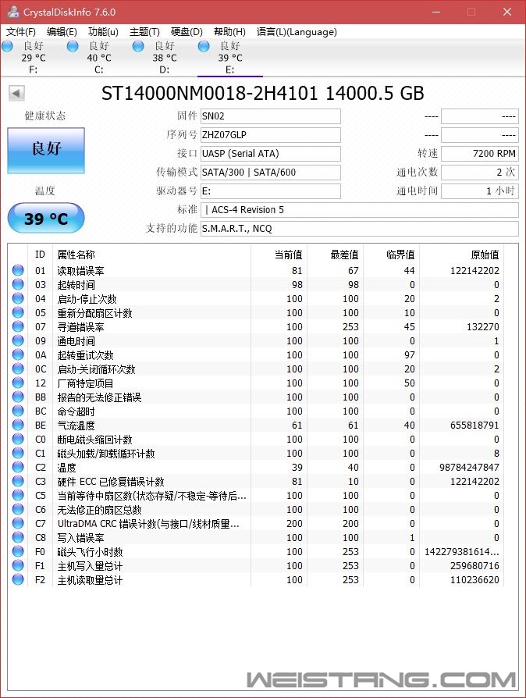This screenshot has height=698, width=526.
Task: Click the status icon for C6 无法修正的扇区总数
Action: tap(18, 509)
